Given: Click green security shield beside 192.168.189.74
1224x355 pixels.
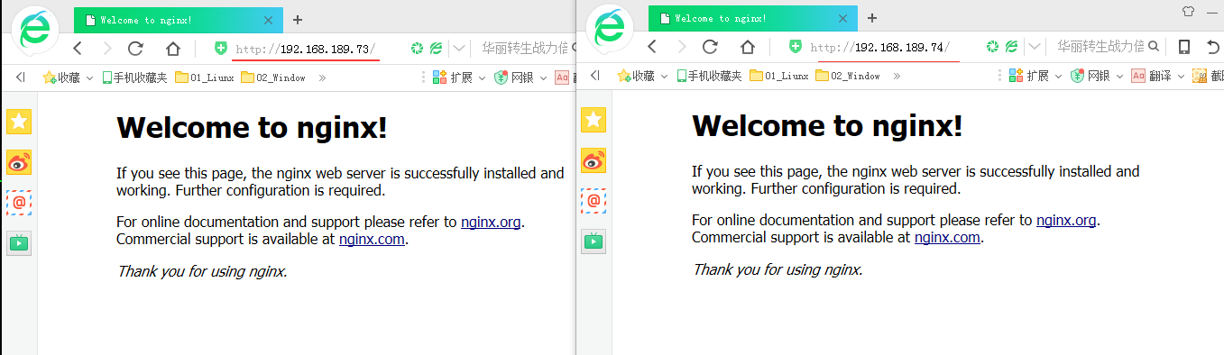Looking at the screenshot, I should pyautogui.click(x=795, y=48).
